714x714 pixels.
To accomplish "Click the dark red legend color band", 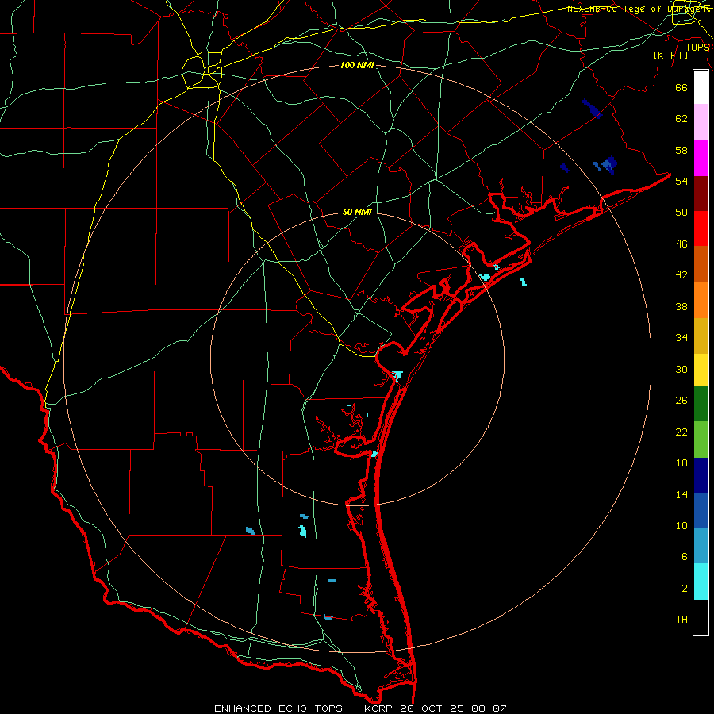I will (701, 194).
